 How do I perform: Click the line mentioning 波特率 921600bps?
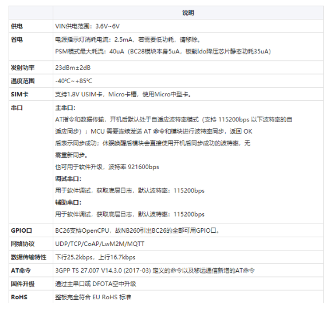tap(107, 167)
